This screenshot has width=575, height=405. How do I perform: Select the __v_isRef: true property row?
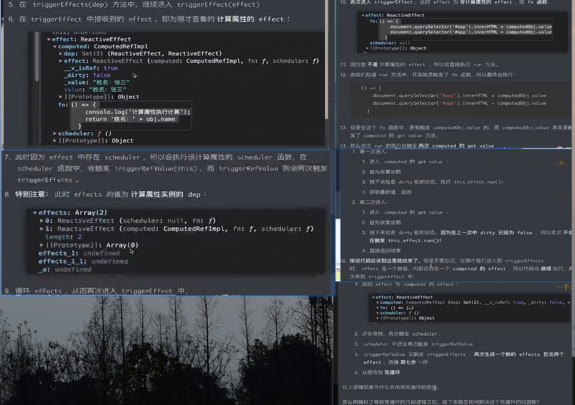pos(91,68)
